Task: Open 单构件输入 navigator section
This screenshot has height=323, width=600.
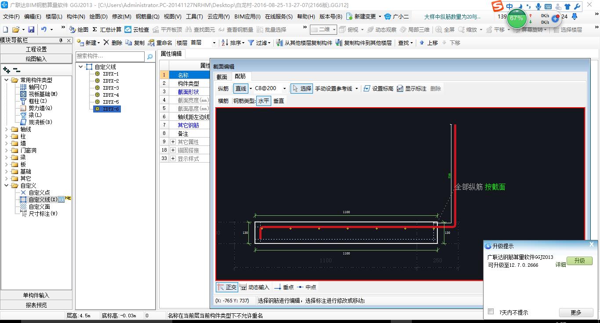Action: pyautogui.click(x=36, y=295)
